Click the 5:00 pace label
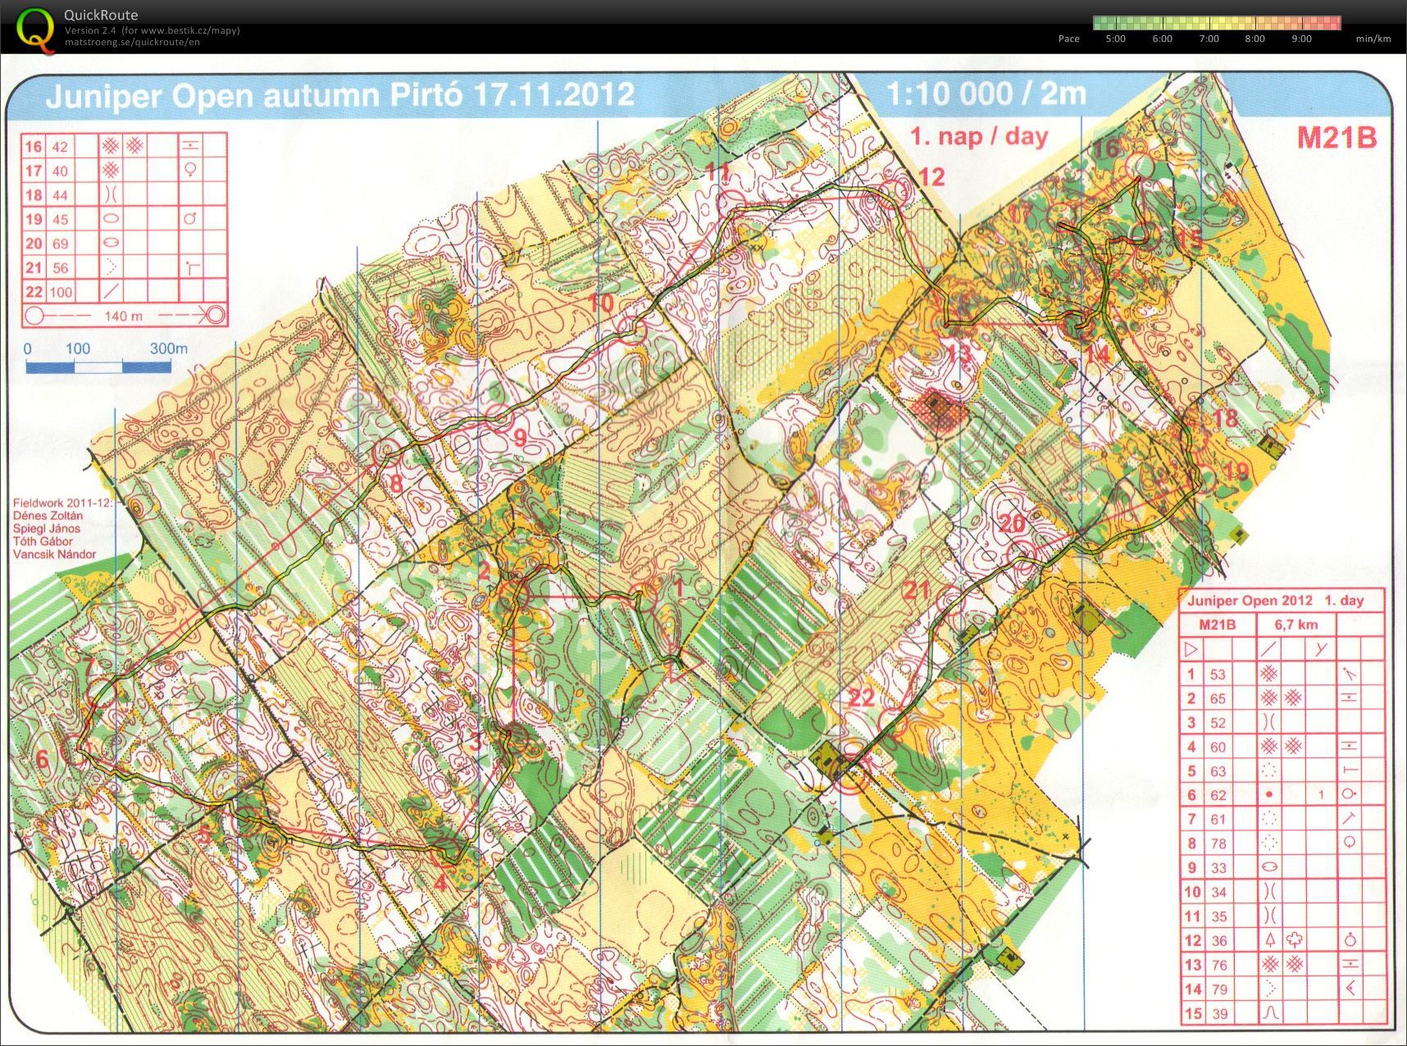The width and height of the screenshot is (1407, 1046). click(1116, 39)
